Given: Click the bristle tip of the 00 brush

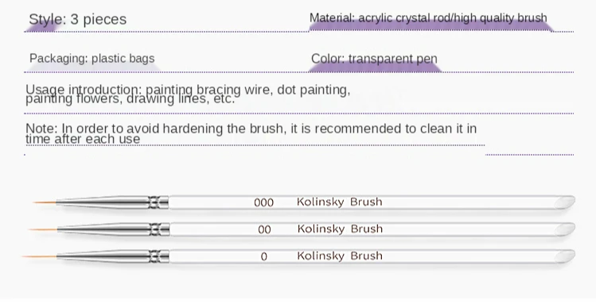Looking at the screenshot, I should 43,229.
